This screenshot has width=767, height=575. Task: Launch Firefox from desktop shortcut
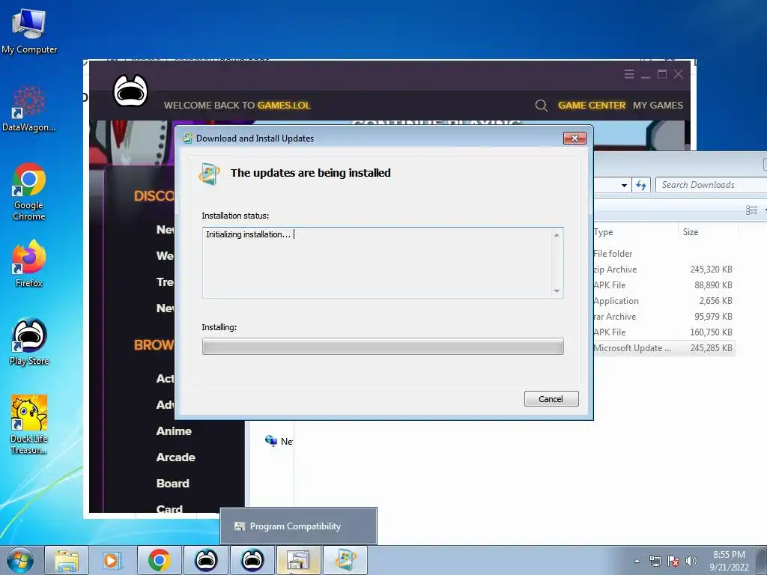pos(29,264)
